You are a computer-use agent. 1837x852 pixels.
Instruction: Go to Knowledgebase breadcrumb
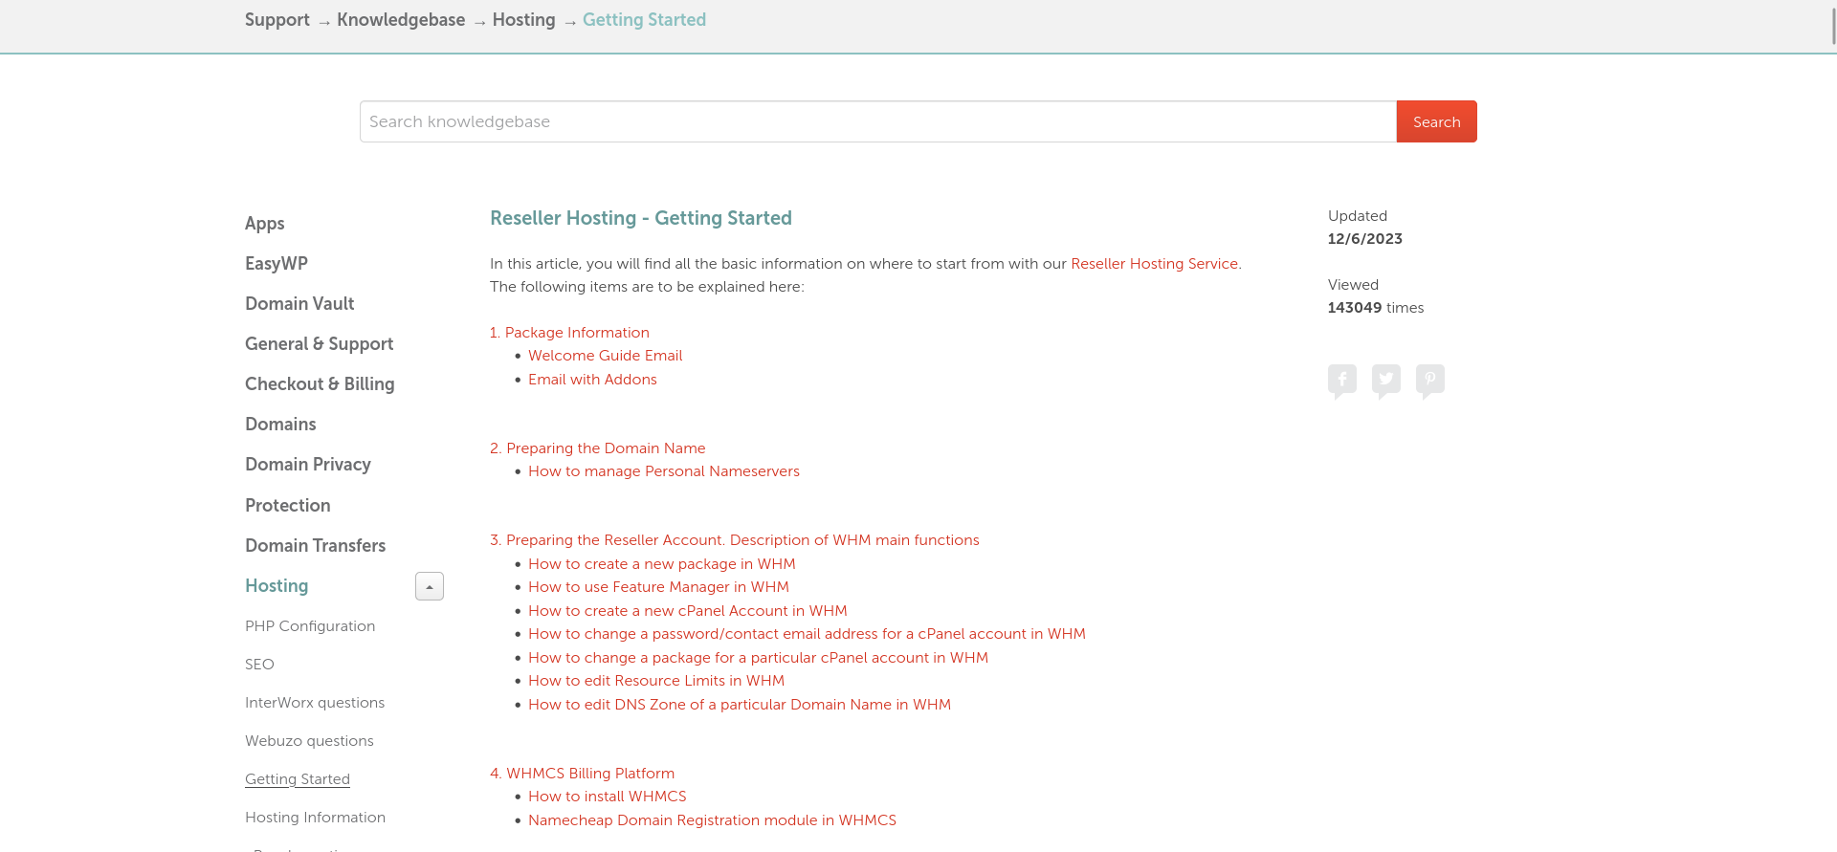[x=401, y=20]
